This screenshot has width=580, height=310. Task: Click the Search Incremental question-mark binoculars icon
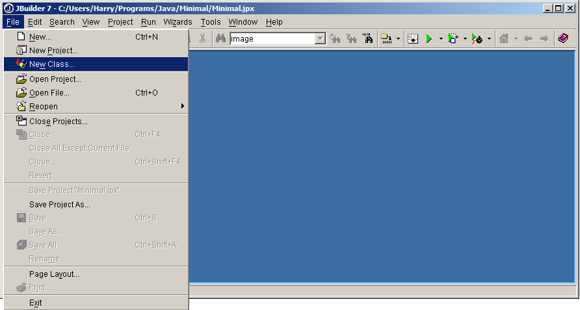pos(351,38)
